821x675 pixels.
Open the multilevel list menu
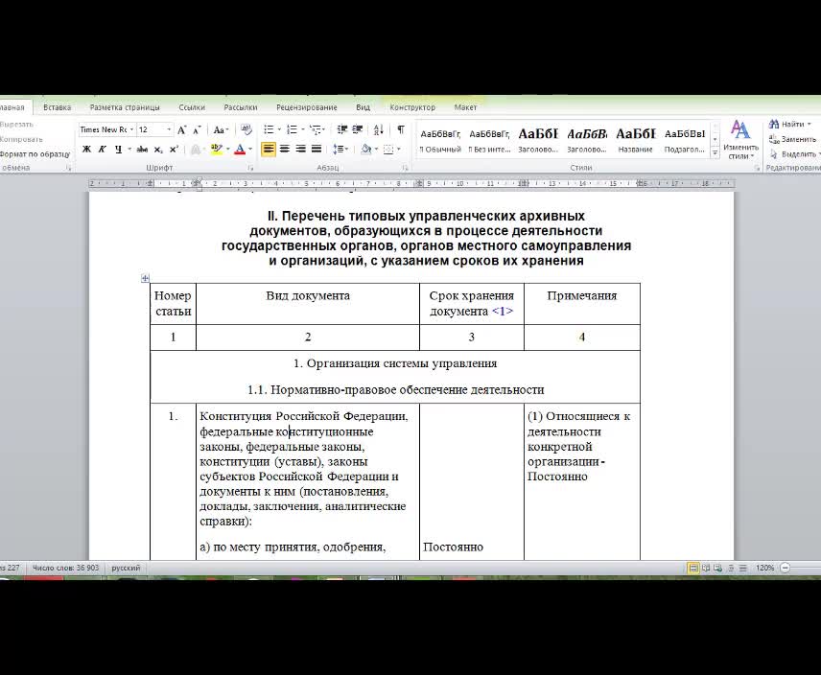click(316, 129)
